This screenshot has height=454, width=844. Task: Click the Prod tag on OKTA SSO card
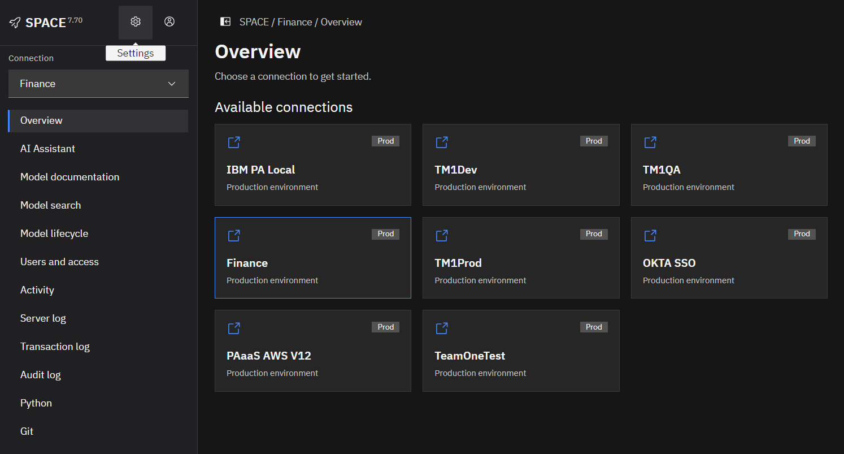point(802,234)
